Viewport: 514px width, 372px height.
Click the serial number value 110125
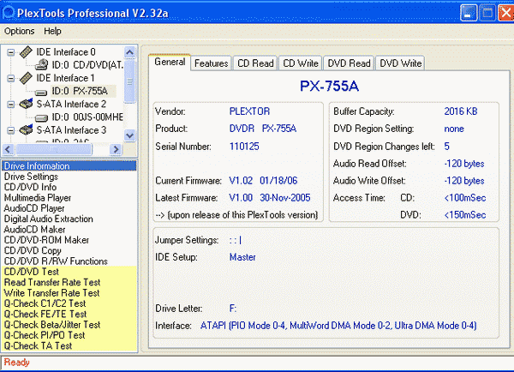coord(244,147)
